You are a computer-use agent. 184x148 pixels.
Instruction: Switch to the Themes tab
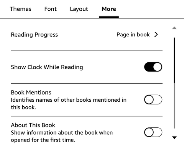(21, 9)
